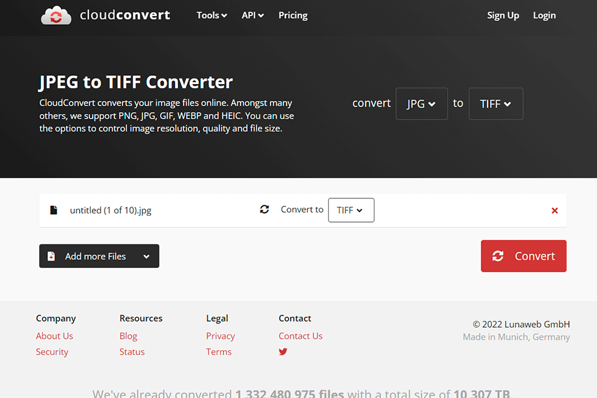This screenshot has height=398, width=597.
Task: Click the Contact footer heading
Action: coord(295,318)
